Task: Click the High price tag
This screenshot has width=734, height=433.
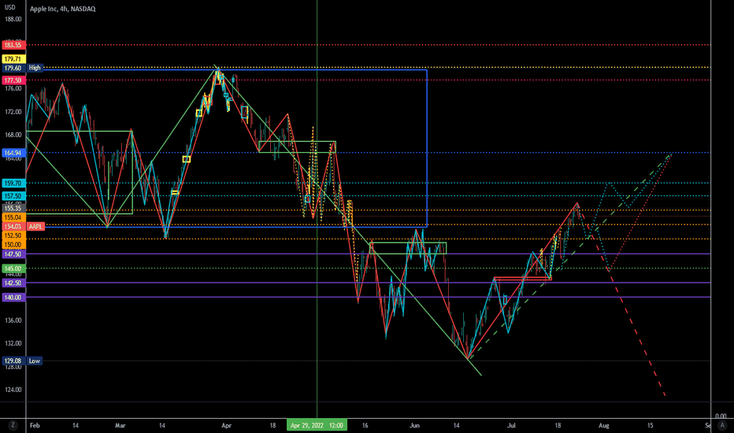Action: tap(35, 68)
